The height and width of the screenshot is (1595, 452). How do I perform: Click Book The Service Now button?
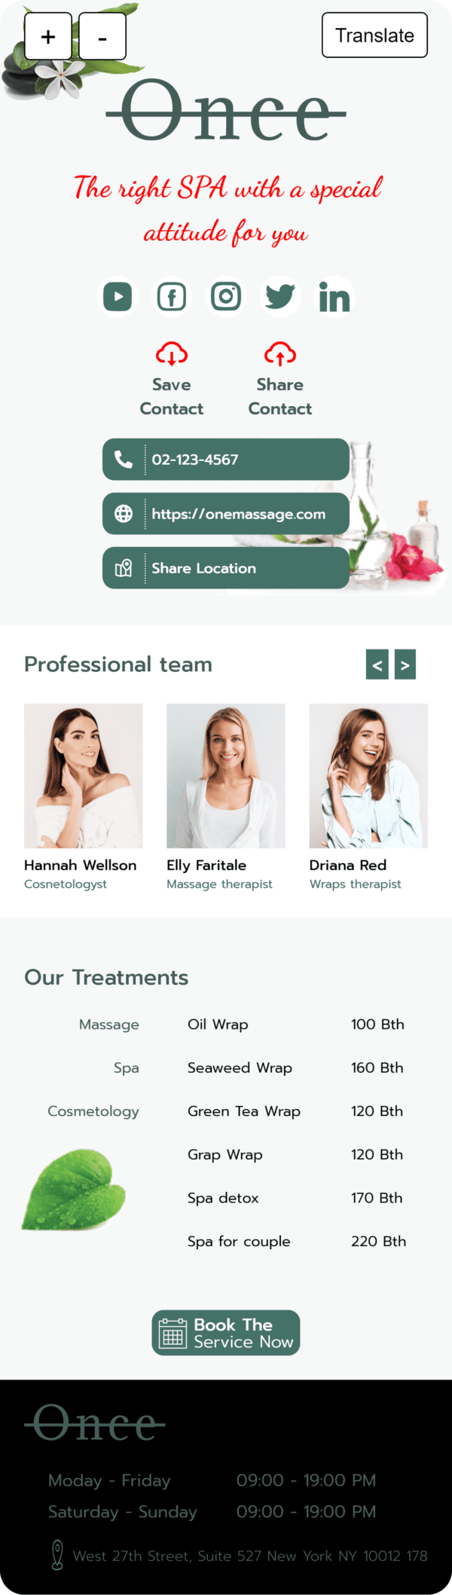tap(226, 1333)
